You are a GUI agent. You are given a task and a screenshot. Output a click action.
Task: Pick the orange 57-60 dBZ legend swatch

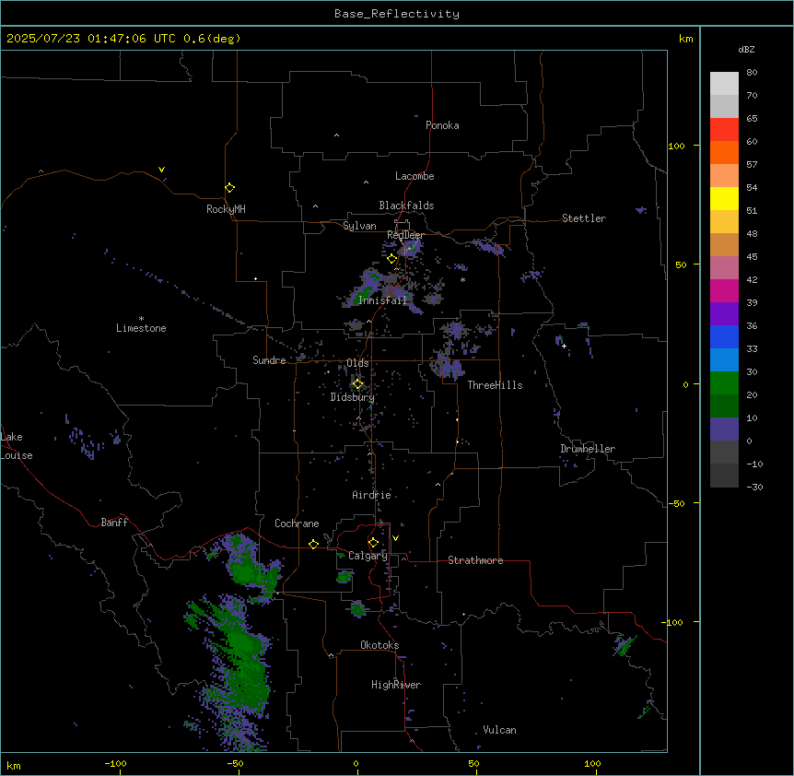(724, 152)
